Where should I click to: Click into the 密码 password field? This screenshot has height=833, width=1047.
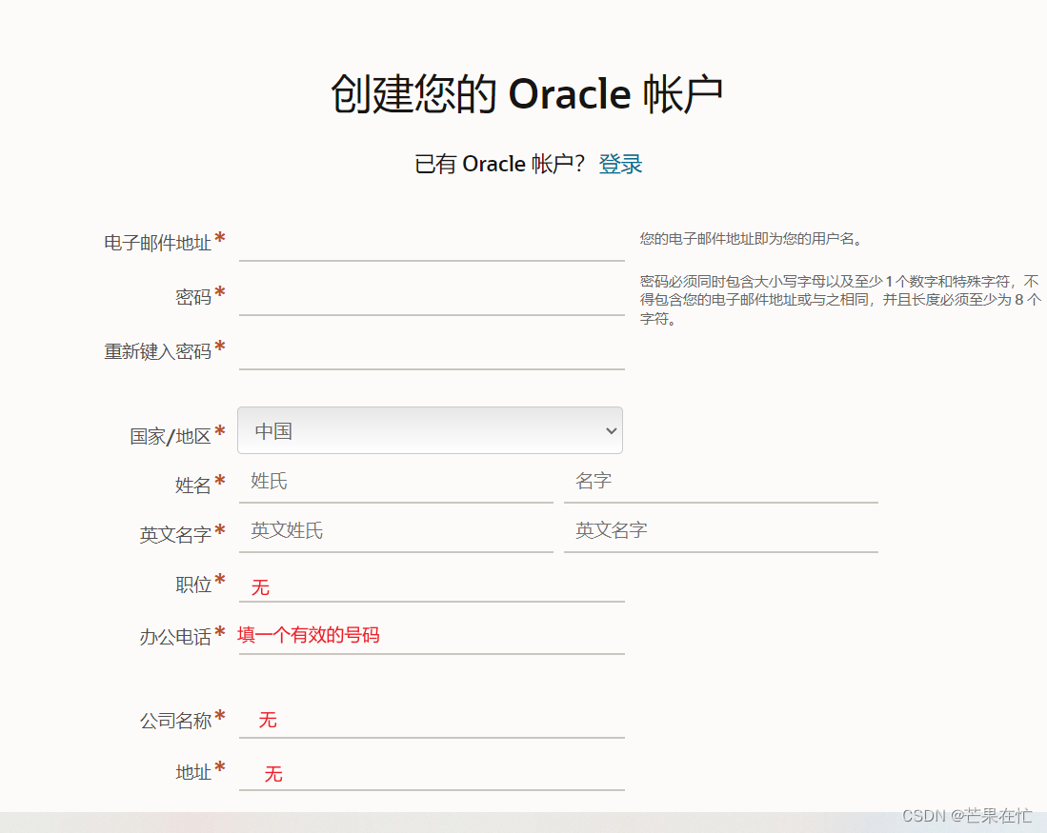tap(432, 297)
